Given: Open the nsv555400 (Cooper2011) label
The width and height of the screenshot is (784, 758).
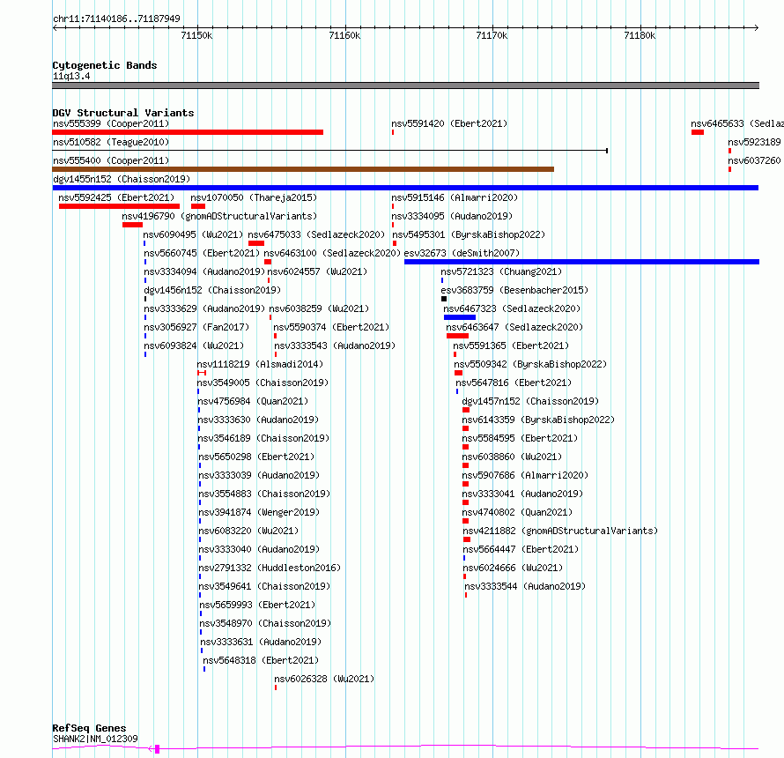Looking at the screenshot, I should click(111, 160).
